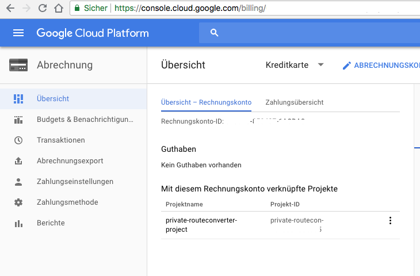Click the 'Mit diesem Rechnungskonto verknüpfte Projekte' heading

[x=249, y=189]
